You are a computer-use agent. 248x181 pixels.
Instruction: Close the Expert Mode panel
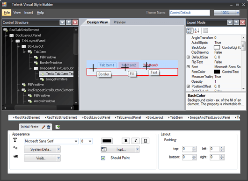click(243, 22)
